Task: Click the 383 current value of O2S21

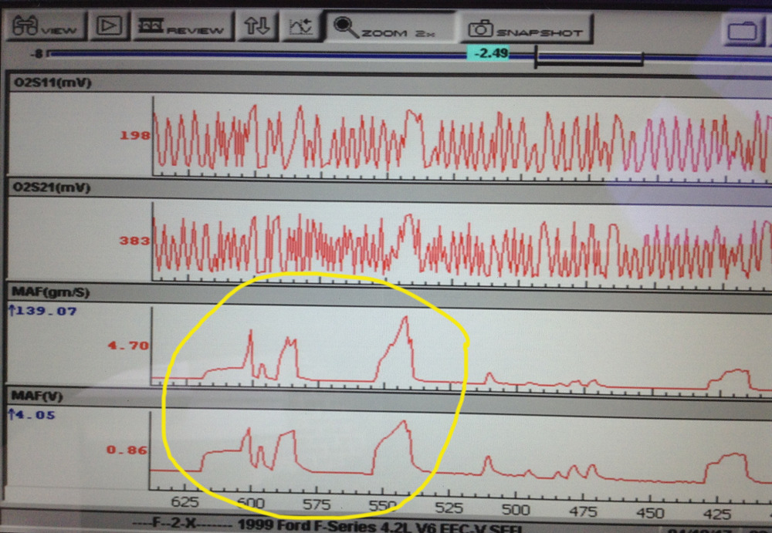Action: (134, 241)
